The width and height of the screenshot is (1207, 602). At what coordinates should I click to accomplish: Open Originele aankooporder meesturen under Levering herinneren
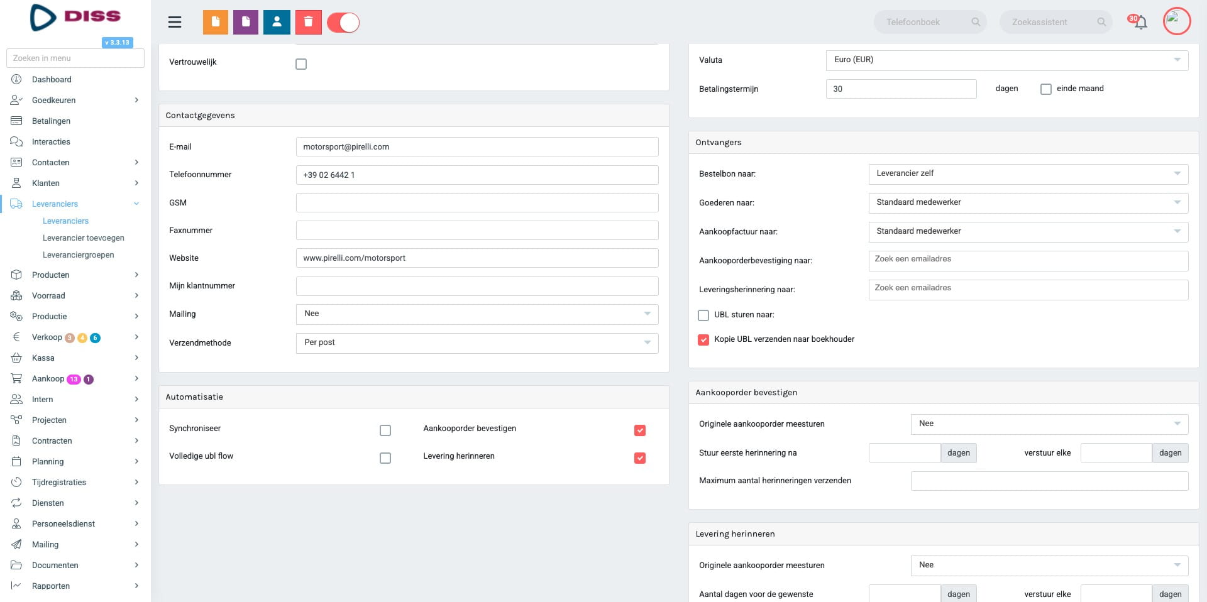(x=1050, y=566)
